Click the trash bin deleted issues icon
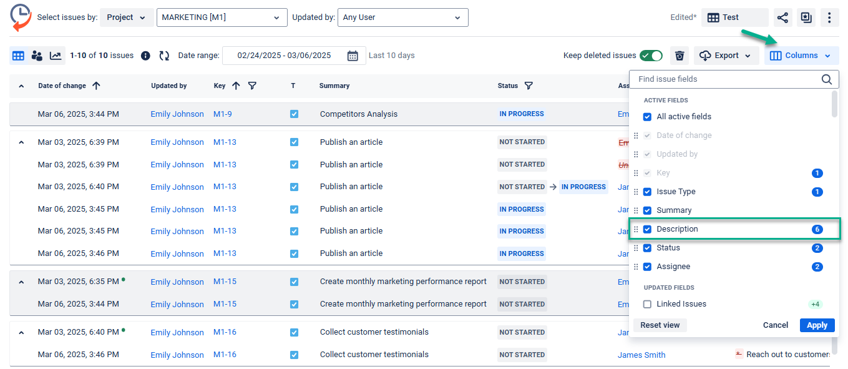 click(680, 56)
